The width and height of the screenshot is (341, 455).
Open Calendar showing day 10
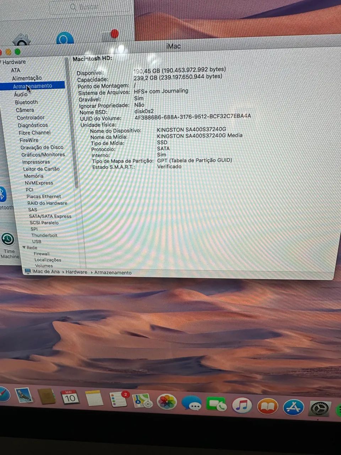(70, 397)
